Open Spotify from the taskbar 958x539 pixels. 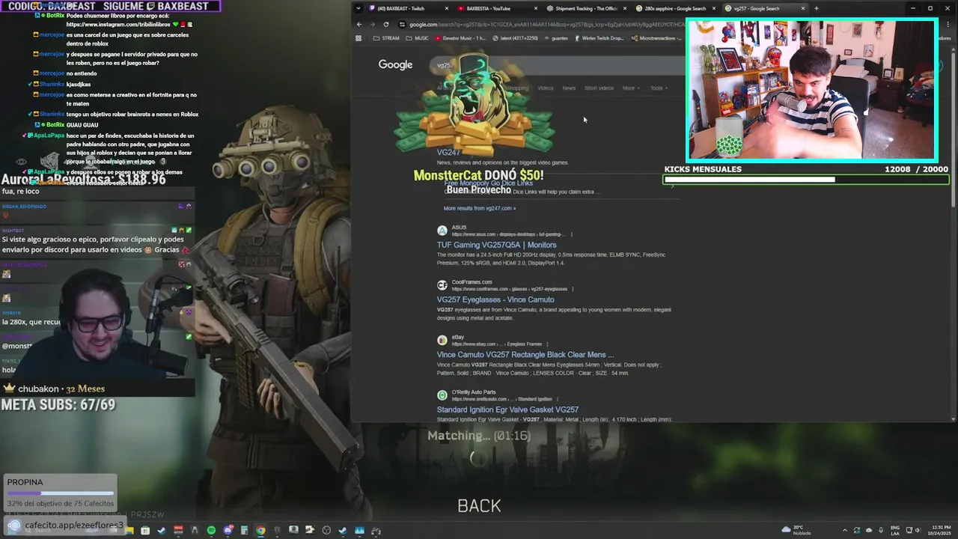point(211,531)
